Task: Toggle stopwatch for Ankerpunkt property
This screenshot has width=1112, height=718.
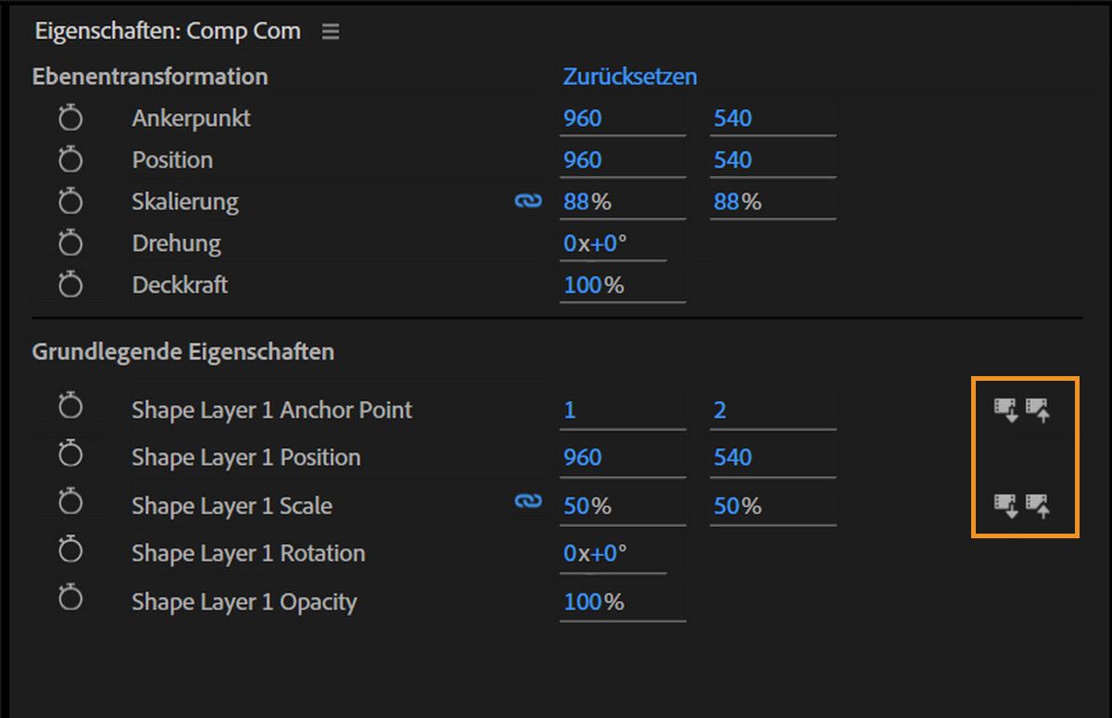Action: click(x=70, y=118)
